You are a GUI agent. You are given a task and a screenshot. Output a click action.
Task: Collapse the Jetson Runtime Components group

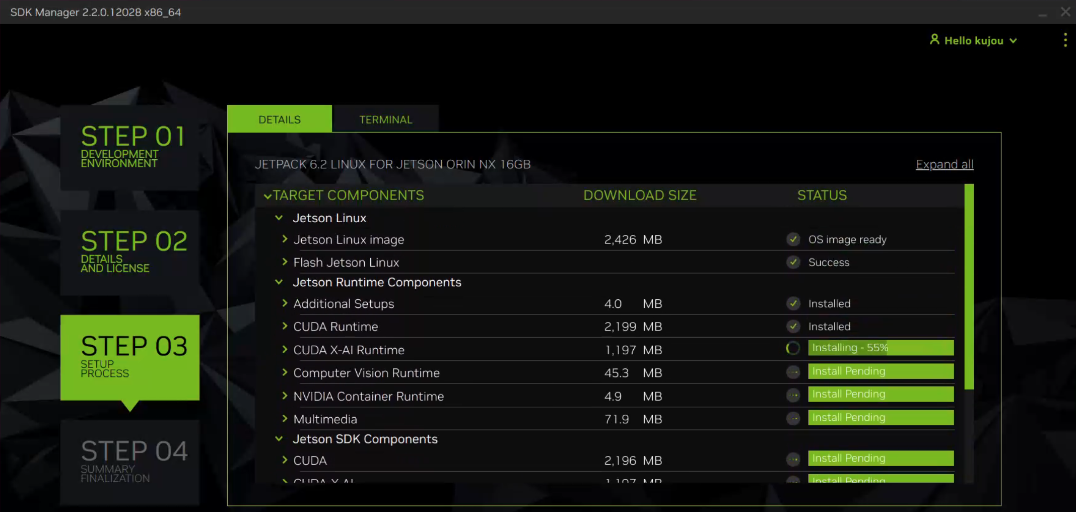pos(279,282)
